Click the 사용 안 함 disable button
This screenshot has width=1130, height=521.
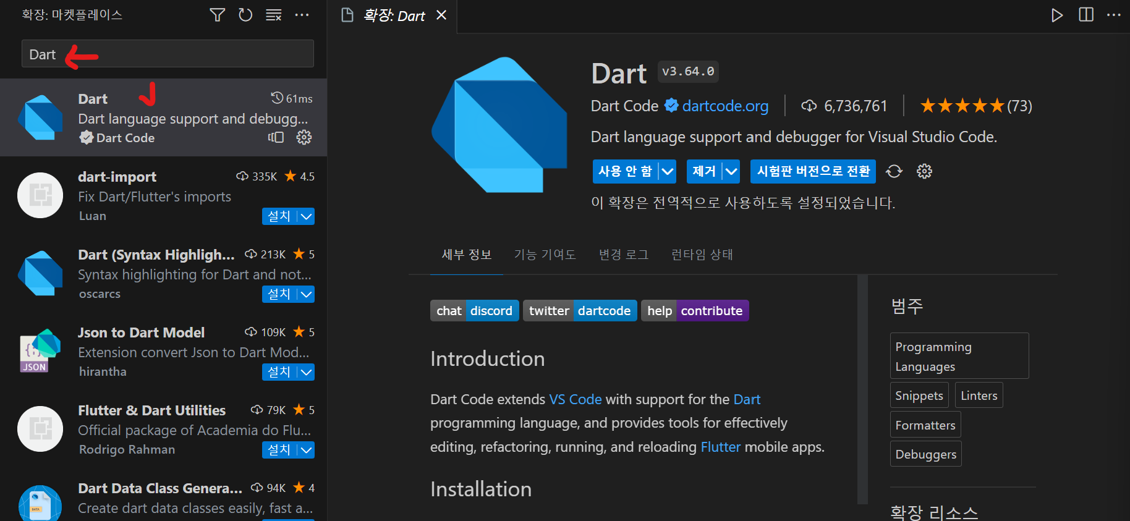point(625,171)
